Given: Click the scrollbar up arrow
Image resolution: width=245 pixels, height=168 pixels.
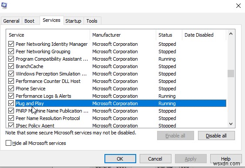Looking at the screenshot, I should point(231,34).
